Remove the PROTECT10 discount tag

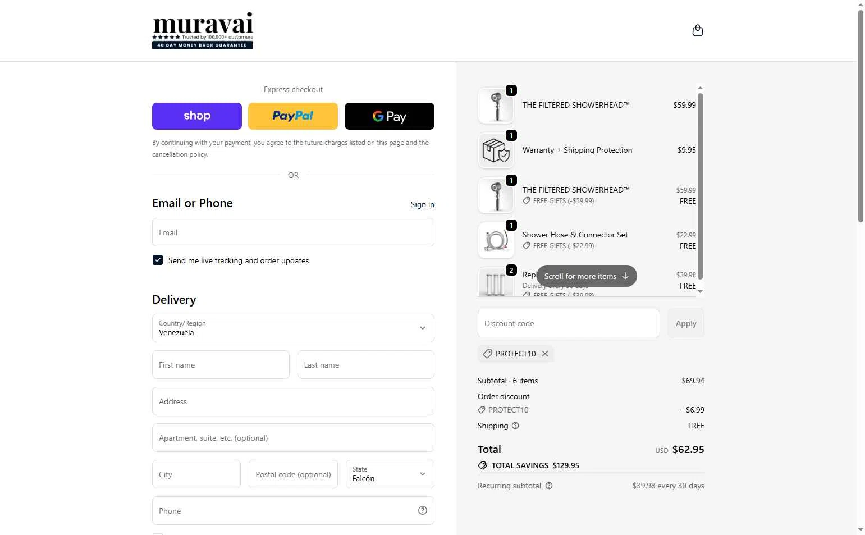pos(545,354)
